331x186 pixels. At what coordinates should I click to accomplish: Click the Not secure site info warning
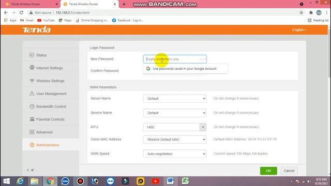click(40, 12)
